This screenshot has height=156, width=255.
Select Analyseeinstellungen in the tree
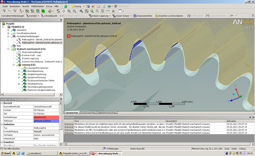click(32, 52)
